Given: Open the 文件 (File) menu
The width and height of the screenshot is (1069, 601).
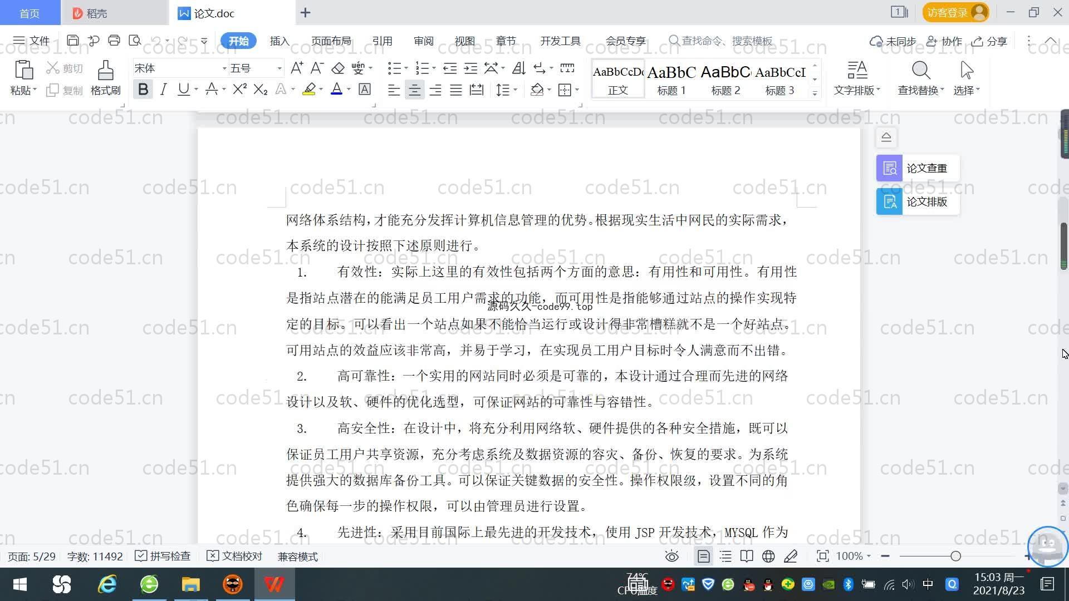Looking at the screenshot, I should click(x=32, y=41).
